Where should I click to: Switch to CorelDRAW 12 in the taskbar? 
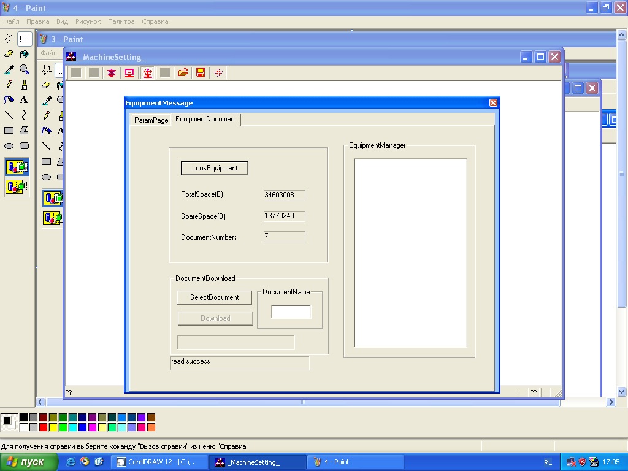coord(159,462)
